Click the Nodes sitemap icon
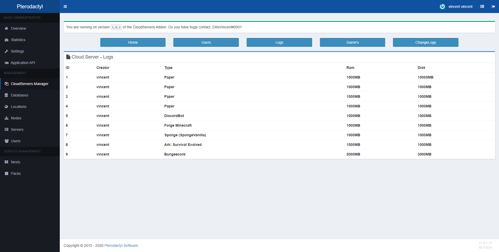 pos(6,118)
